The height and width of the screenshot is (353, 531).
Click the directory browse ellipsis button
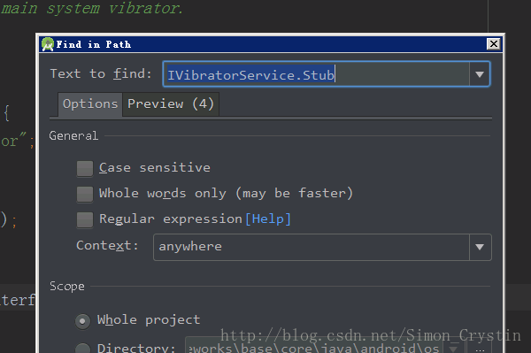(480, 348)
